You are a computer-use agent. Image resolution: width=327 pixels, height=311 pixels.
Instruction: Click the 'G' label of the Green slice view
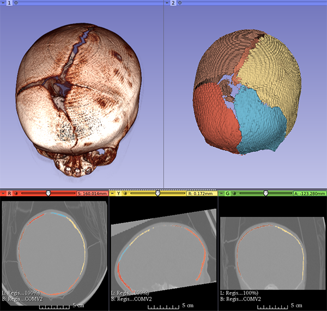coord(227,193)
